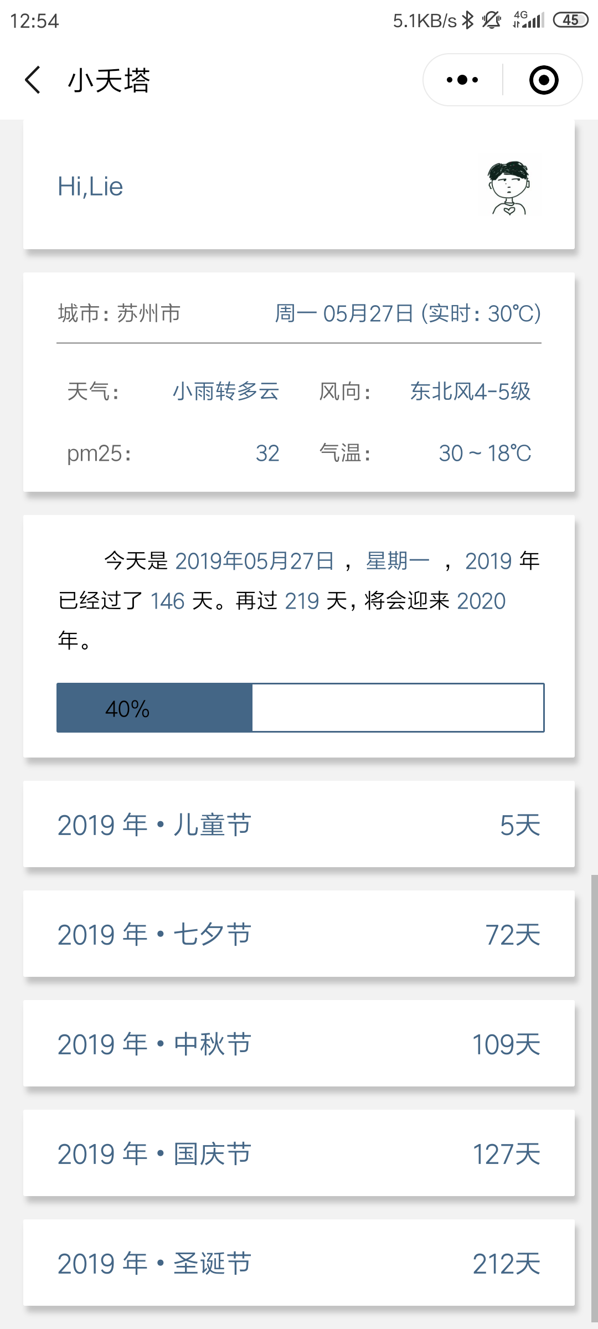Tap the Bluetooth status icon
The width and height of the screenshot is (598, 1329).
468,20
